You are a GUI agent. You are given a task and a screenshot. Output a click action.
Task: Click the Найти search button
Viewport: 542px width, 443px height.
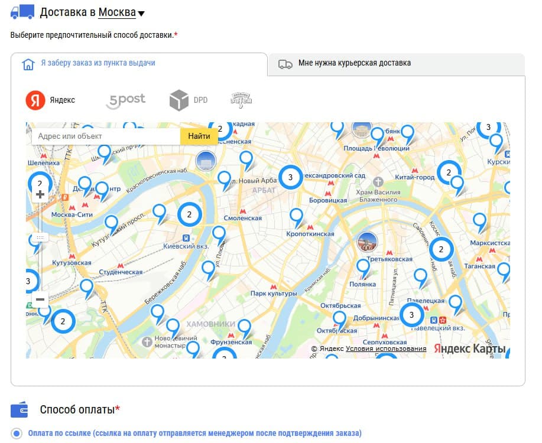199,136
